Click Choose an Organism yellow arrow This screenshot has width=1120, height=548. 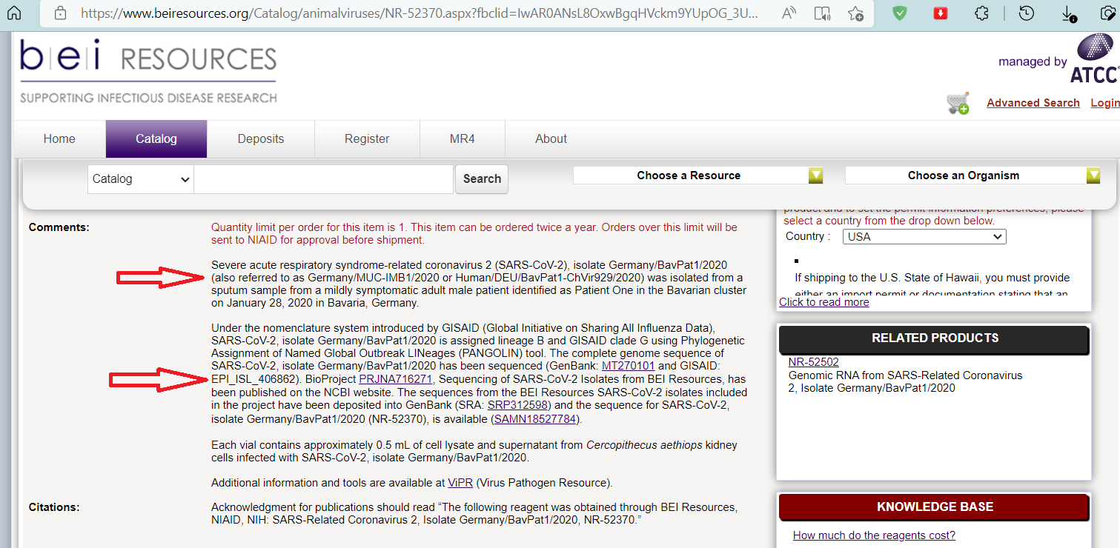[x=1093, y=176]
